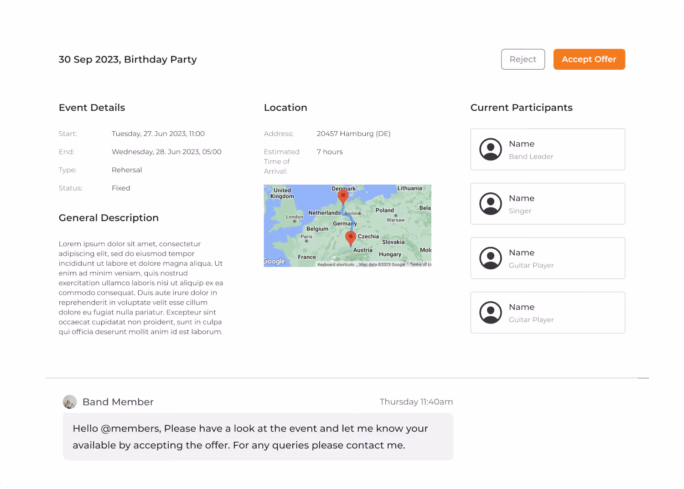The width and height of the screenshot is (684, 489).
Task: Click the Band Leader role label
Action: pyautogui.click(x=531, y=156)
